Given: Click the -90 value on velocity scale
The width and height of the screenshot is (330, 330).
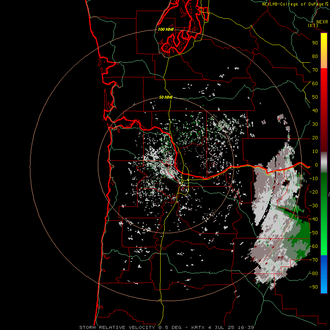Looking at the screenshot, I should tap(313, 287).
